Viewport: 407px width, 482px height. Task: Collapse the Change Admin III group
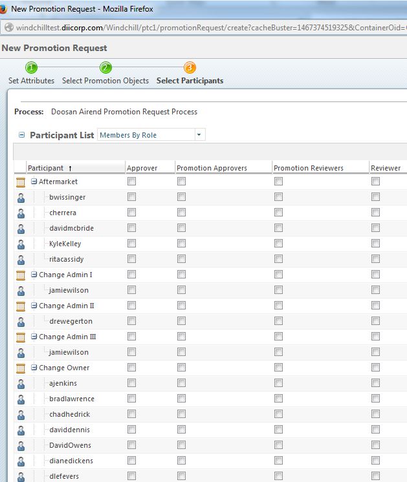(x=34, y=337)
